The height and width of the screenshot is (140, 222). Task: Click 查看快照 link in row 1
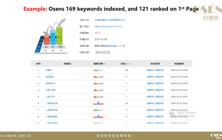click(x=160, y=70)
